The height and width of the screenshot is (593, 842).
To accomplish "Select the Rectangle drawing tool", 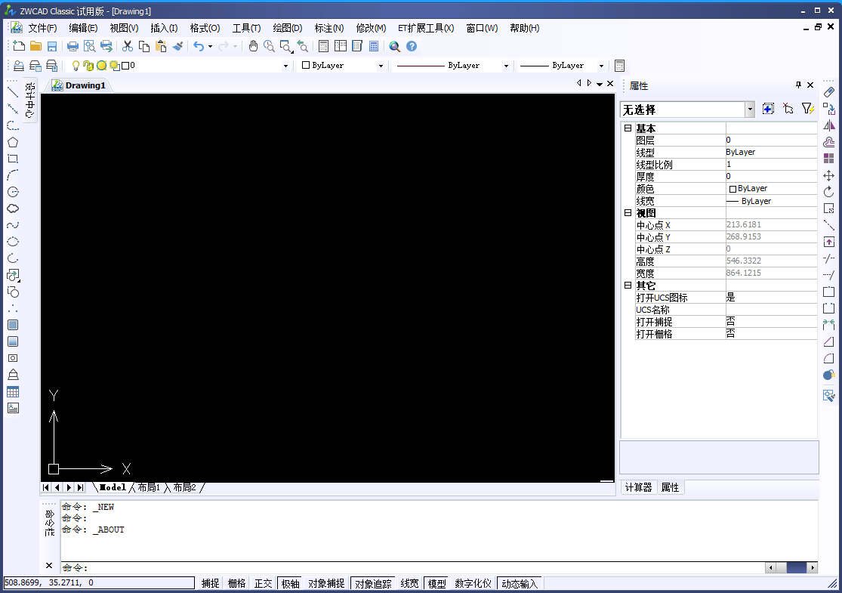I will click(x=12, y=158).
